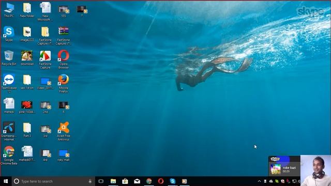Click the roke kazi contact avatar
The height and width of the screenshot is (186, 331).
click(276, 169)
